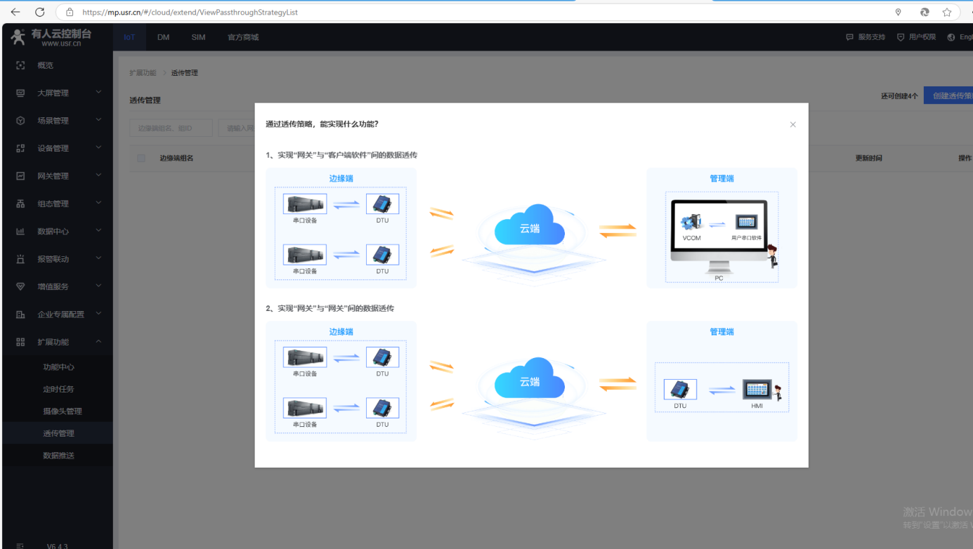This screenshot has height=549, width=973.
Task: Click the 场景管理 cube icon
Action: tap(20, 121)
